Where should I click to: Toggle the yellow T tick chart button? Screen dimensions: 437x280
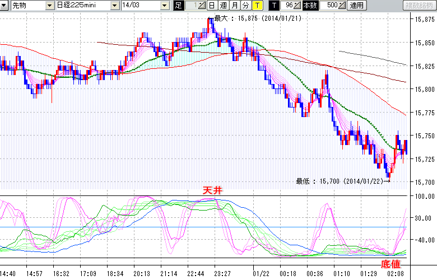(257, 5)
